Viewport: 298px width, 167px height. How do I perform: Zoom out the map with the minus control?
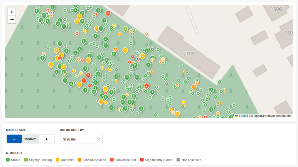[12, 20]
